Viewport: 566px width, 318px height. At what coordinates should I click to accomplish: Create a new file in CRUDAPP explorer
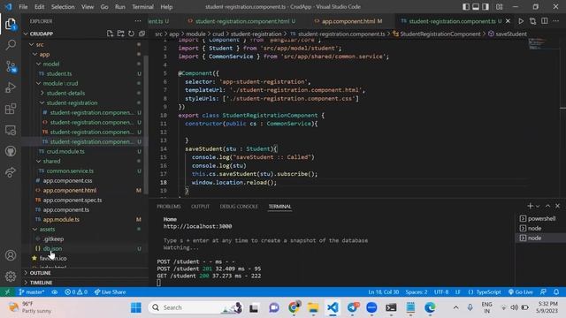(x=110, y=34)
